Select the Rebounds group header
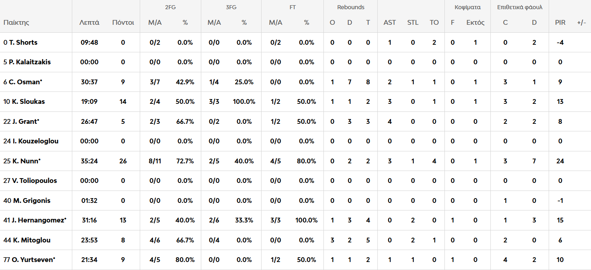This screenshot has height=270, width=591. coord(351,7)
